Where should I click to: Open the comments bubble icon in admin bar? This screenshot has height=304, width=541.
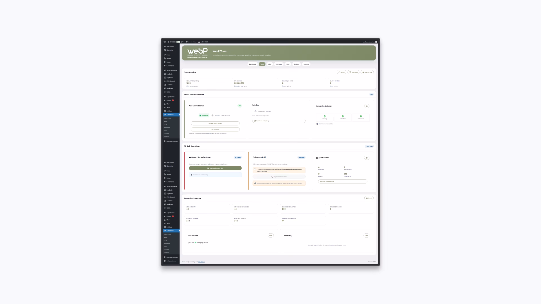(x=187, y=42)
